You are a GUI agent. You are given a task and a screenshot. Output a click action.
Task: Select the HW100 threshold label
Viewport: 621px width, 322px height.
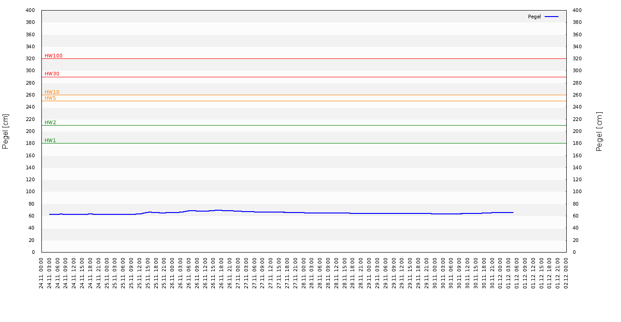click(53, 56)
